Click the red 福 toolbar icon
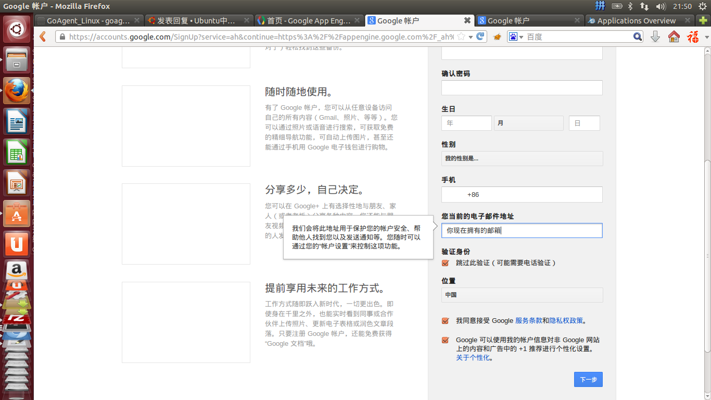The width and height of the screenshot is (711, 400). [693, 37]
